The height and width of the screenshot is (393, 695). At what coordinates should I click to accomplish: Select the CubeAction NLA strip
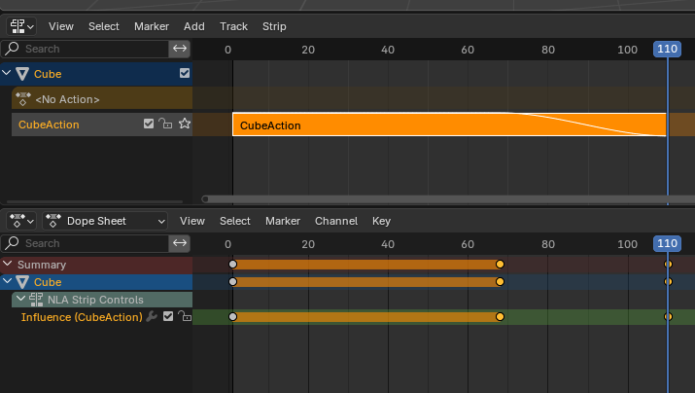point(449,125)
